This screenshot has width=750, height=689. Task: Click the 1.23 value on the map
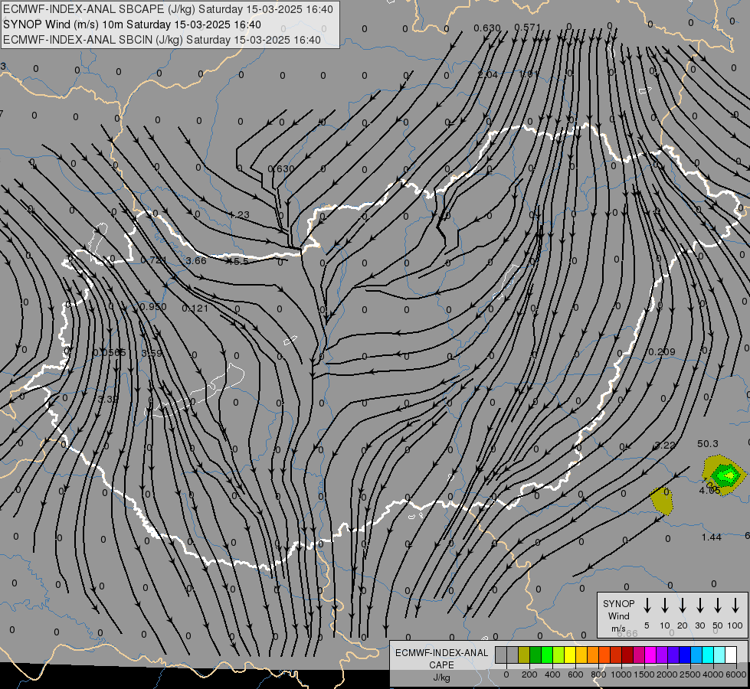pyautogui.click(x=239, y=215)
